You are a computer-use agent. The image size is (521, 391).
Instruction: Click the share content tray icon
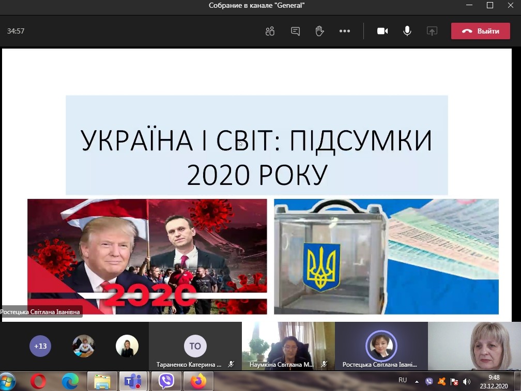click(432, 31)
